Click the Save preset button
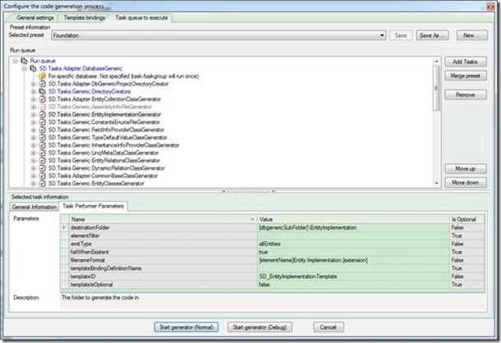Screen dimensions: 501x343 tap(401, 35)
